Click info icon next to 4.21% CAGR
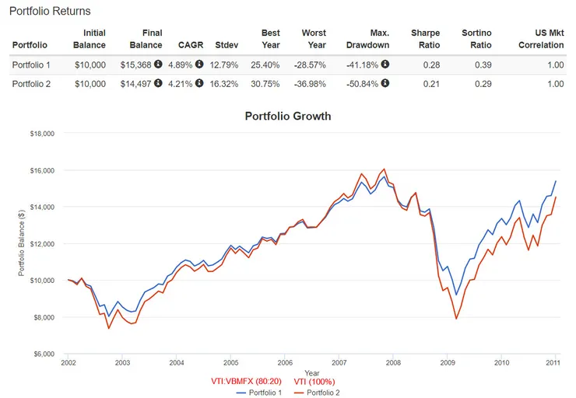This screenshot has height=398, width=576. click(199, 84)
